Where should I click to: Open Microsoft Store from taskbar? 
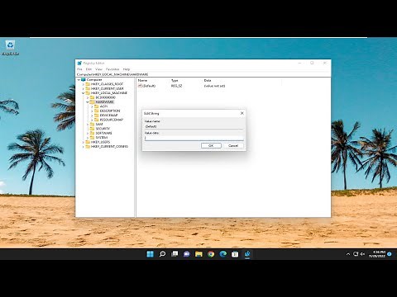[x=235, y=254]
